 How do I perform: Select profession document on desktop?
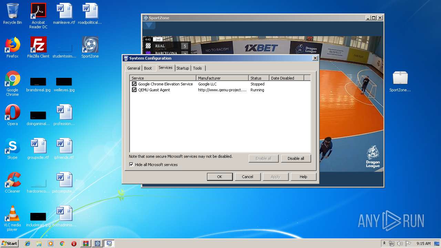[64, 115]
